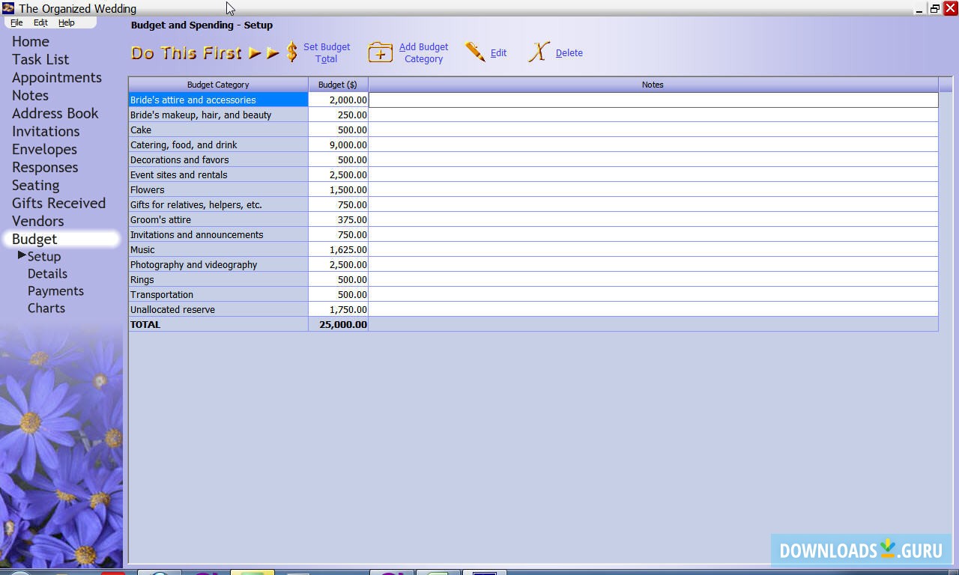Viewport: 959px width, 575px height.
Task: Open the File menu
Action: [16, 22]
